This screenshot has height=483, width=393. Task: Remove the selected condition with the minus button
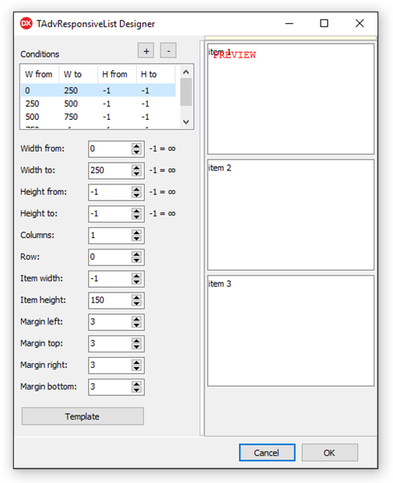pyautogui.click(x=168, y=51)
